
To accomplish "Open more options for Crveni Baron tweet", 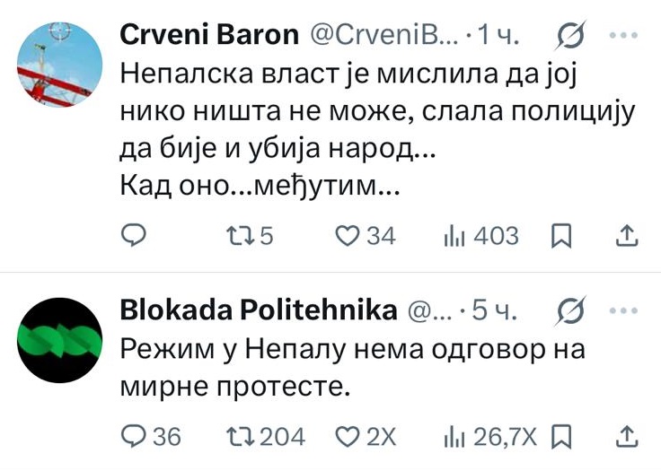I will (624, 35).
